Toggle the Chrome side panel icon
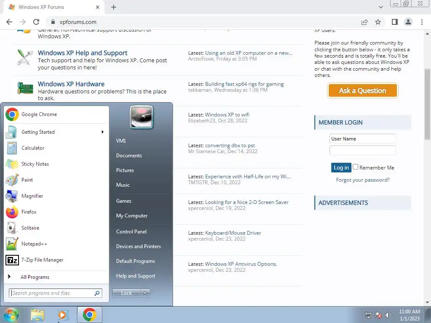Image resolution: width=431 pixels, height=323 pixels. (x=395, y=22)
